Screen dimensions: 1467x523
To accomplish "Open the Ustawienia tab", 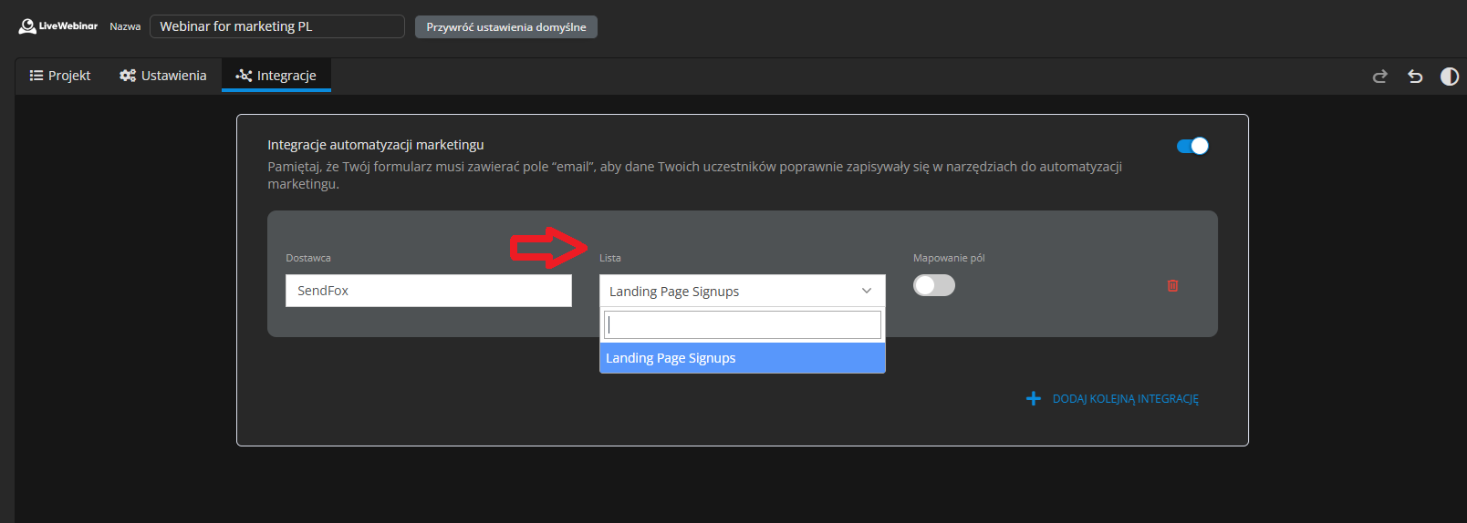I will [x=163, y=76].
